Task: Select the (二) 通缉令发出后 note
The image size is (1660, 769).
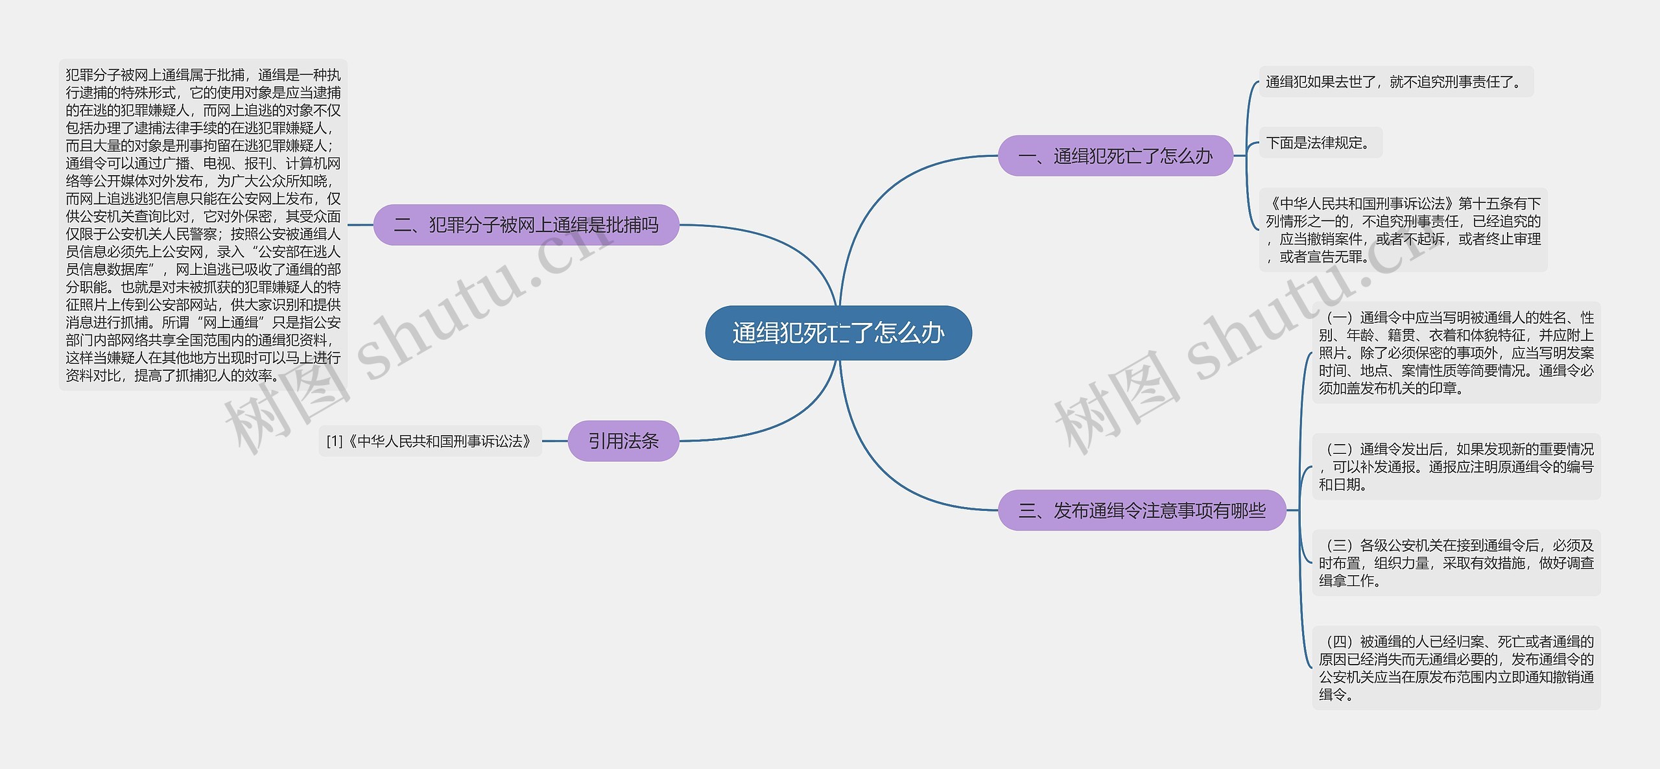Action: click(x=1456, y=466)
